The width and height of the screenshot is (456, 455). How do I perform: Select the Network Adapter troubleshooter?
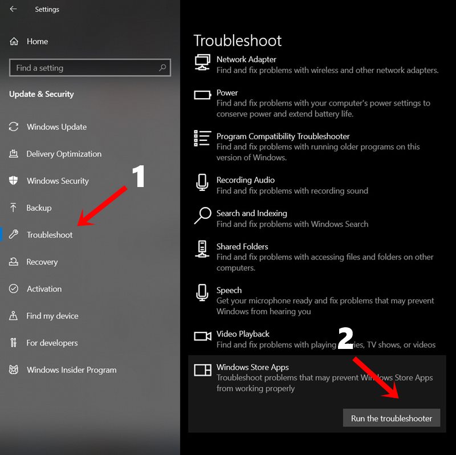tap(317, 64)
